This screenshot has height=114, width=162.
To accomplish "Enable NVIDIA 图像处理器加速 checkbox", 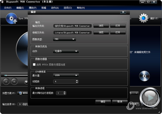I will [x=34, y=65].
